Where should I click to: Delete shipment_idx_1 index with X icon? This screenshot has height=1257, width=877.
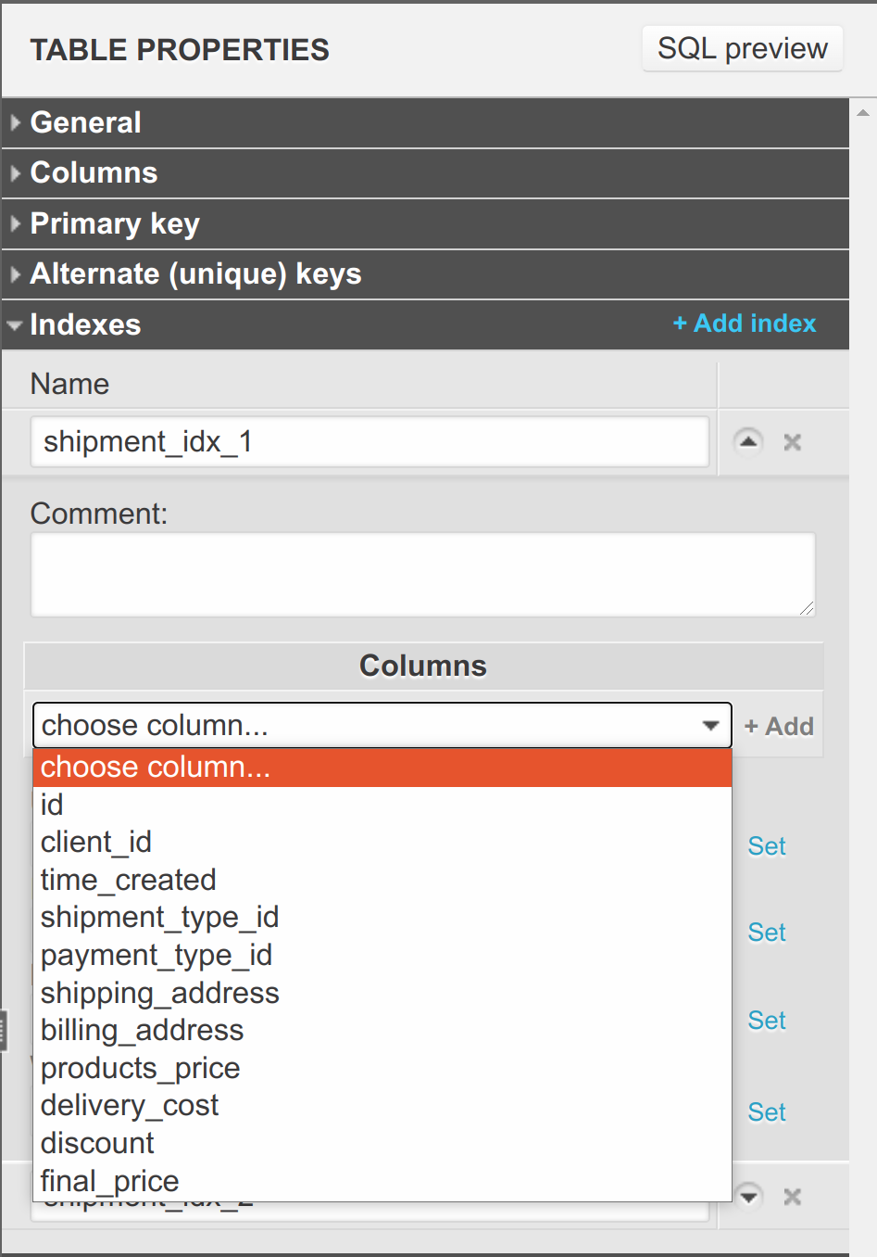click(x=792, y=442)
